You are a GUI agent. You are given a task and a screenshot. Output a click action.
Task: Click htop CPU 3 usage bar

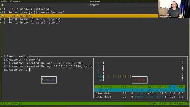tap(143, 70)
